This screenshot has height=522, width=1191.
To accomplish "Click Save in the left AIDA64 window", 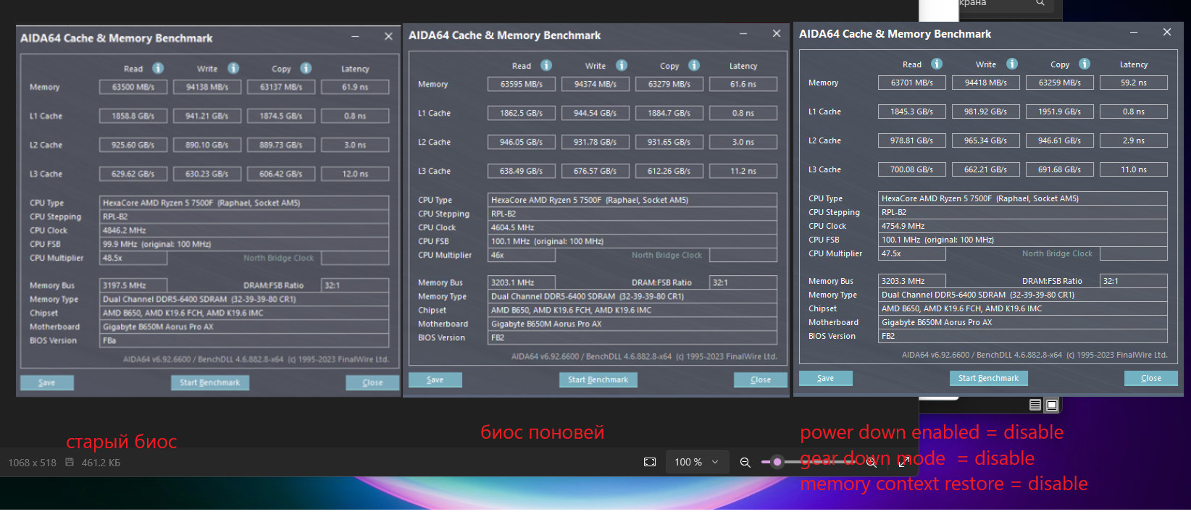I will (x=46, y=382).
